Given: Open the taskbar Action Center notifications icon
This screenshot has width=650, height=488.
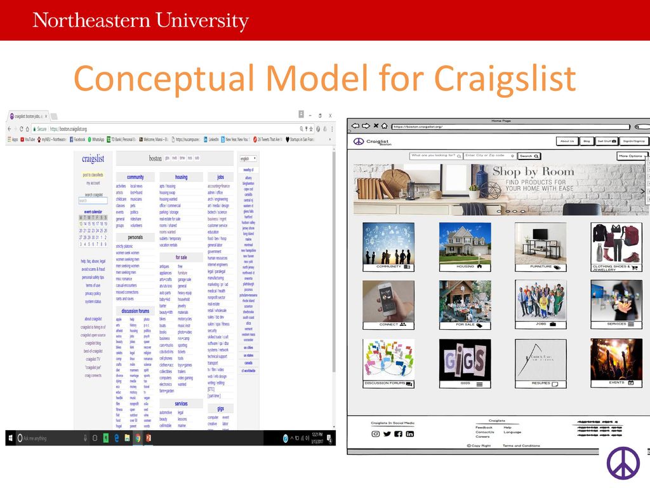Looking at the screenshot, I should (329, 438).
